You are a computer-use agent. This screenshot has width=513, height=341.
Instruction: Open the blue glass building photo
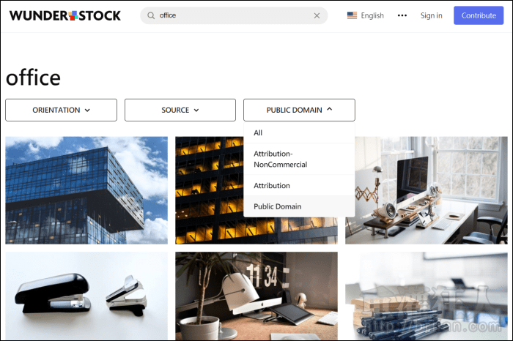coord(86,190)
